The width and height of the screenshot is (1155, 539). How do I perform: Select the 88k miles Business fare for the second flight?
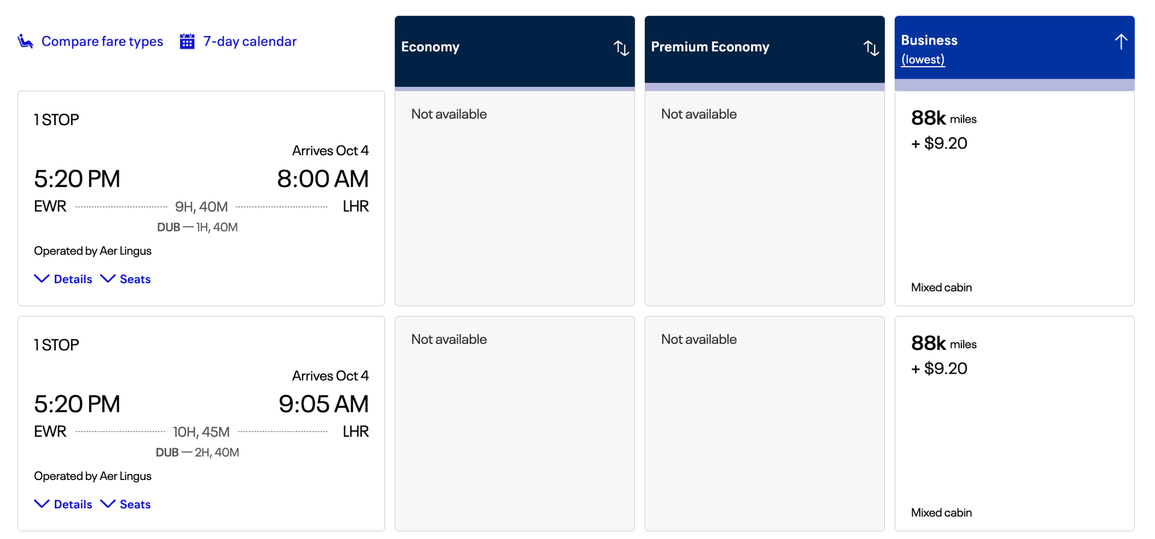pyautogui.click(x=1014, y=421)
